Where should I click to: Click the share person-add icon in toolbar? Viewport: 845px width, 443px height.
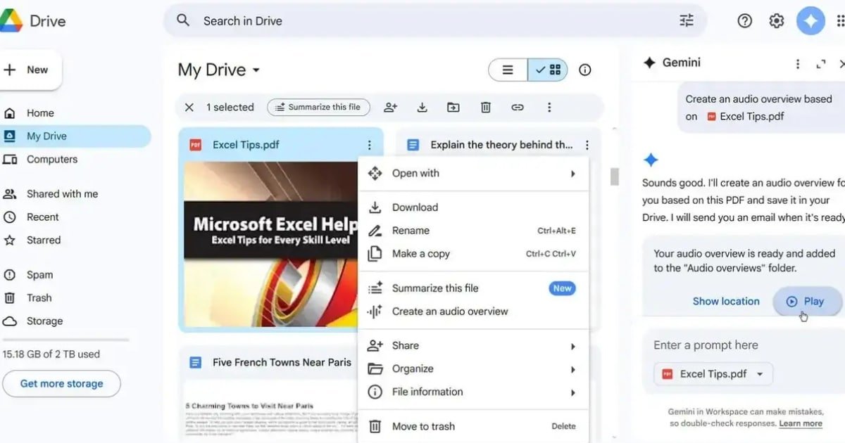click(x=390, y=107)
